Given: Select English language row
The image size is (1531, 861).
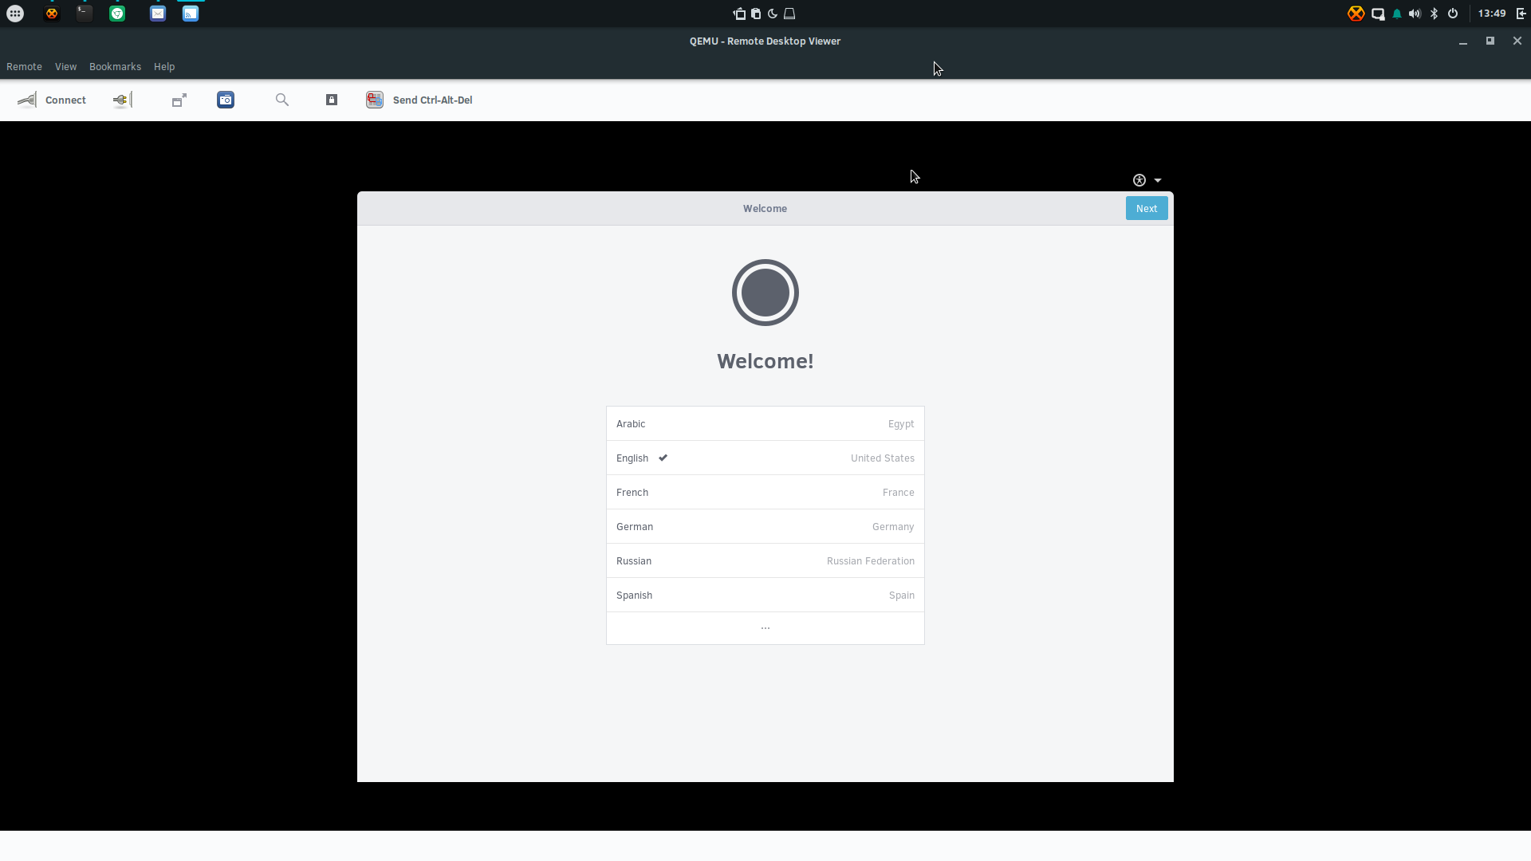Looking at the screenshot, I should click(x=765, y=458).
